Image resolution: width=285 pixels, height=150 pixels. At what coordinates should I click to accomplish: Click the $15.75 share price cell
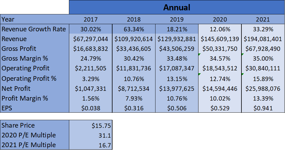91,125
